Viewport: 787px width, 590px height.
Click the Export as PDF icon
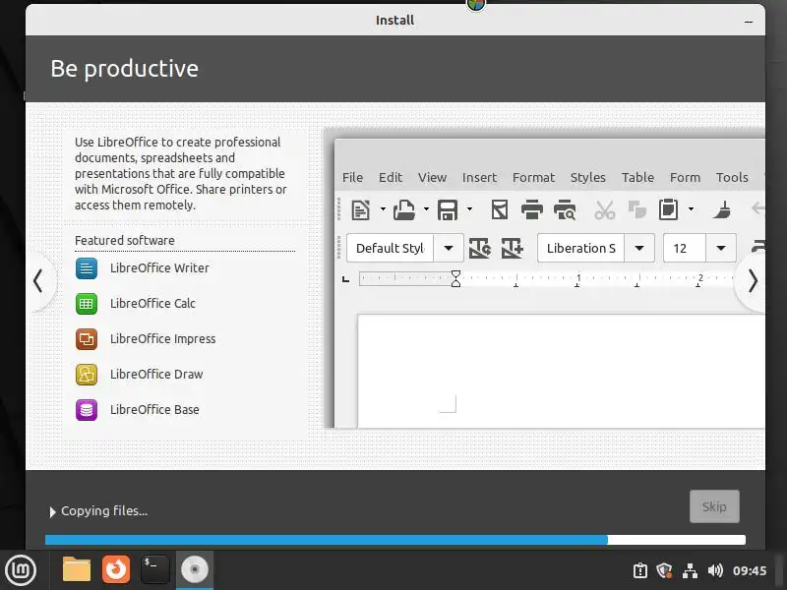point(499,209)
